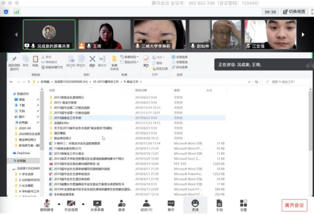Expand audio options arrow beside 解除静音

click(x=59, y=204)
